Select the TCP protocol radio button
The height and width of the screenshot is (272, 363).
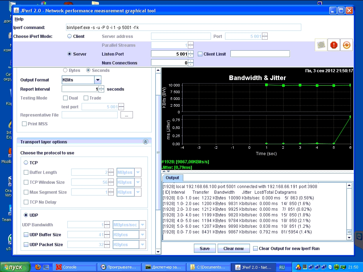pos(26,163)
